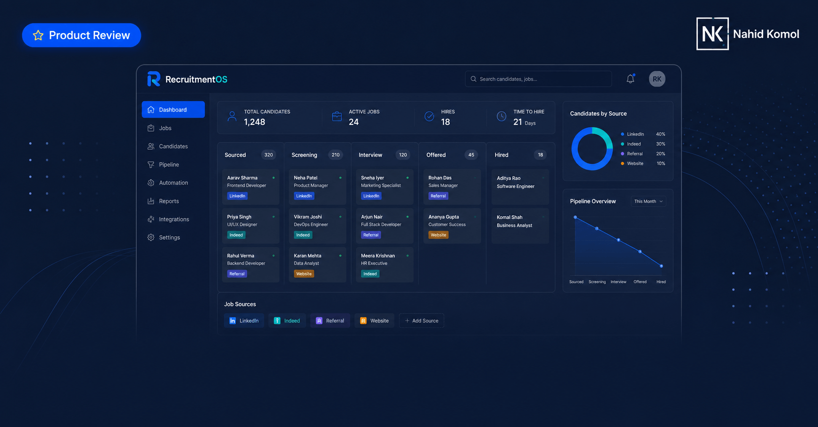Open Rahul Verma candidate card
The height and width of the screenshot is (427, 818).
click(251, 265)
